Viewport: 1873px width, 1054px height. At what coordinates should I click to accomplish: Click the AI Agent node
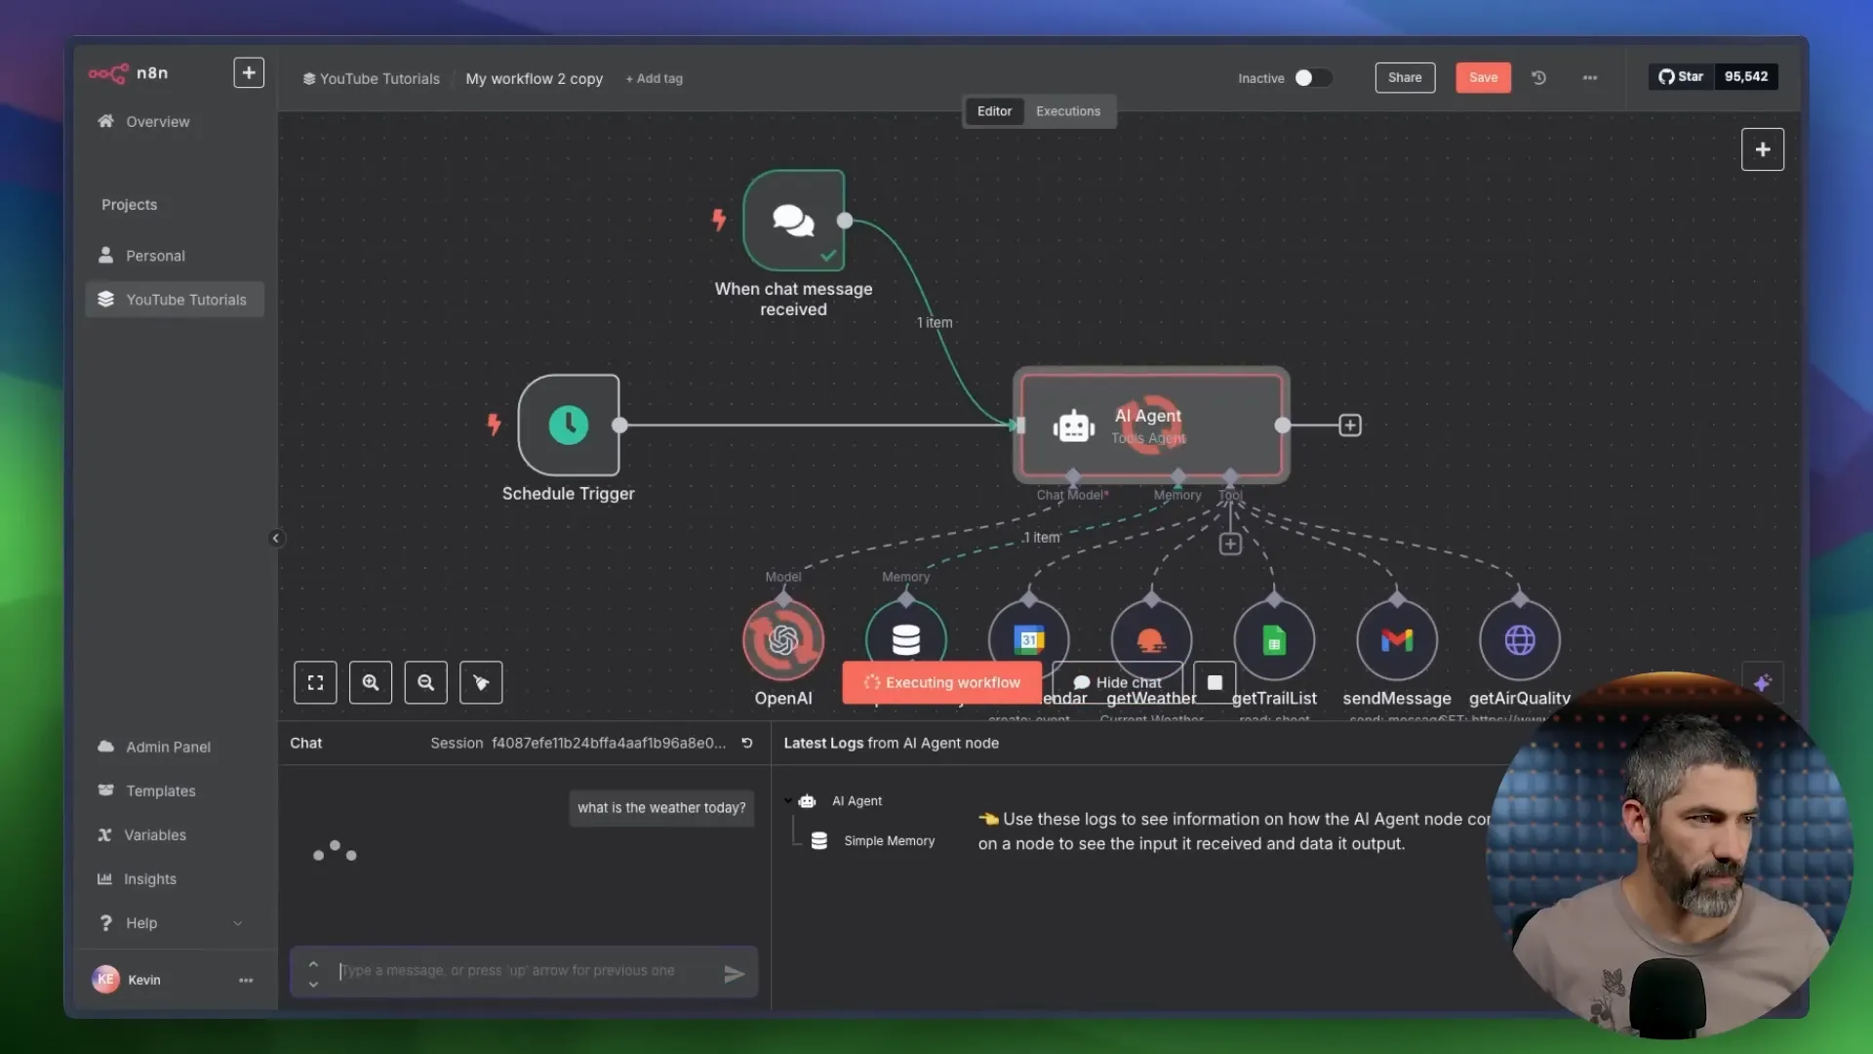(1151, 426)
